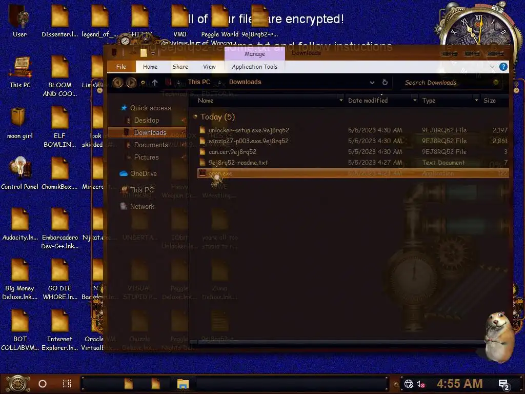Open Pictures in the navigation pane

tap(146, 157)
